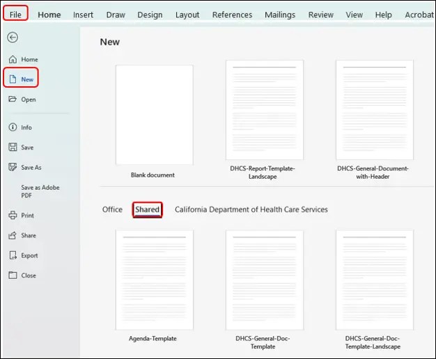Open the DHCS-General-Doc-Template thumbnail
Image resolution: width=436 pixels, height=359 pixels.
265,280
